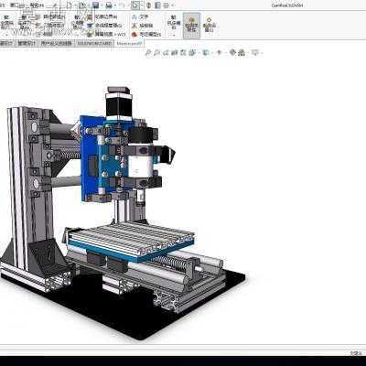Click the large ribbon button right of highlighted one

(210, 25)
